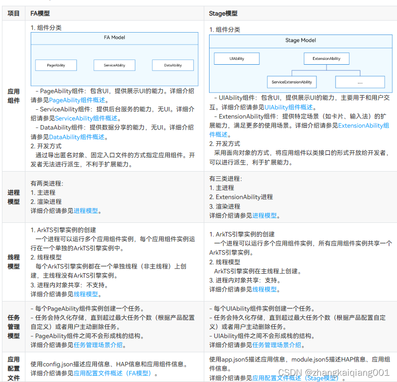This screenshot has width=397, height=382.
Task: Click the 任务管理模型 row label
Action: point(14,327)
